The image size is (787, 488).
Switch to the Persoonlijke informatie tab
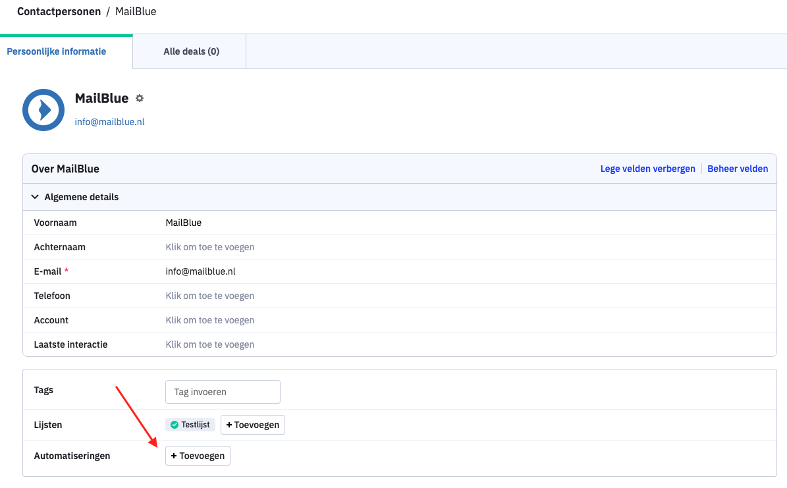56,51
